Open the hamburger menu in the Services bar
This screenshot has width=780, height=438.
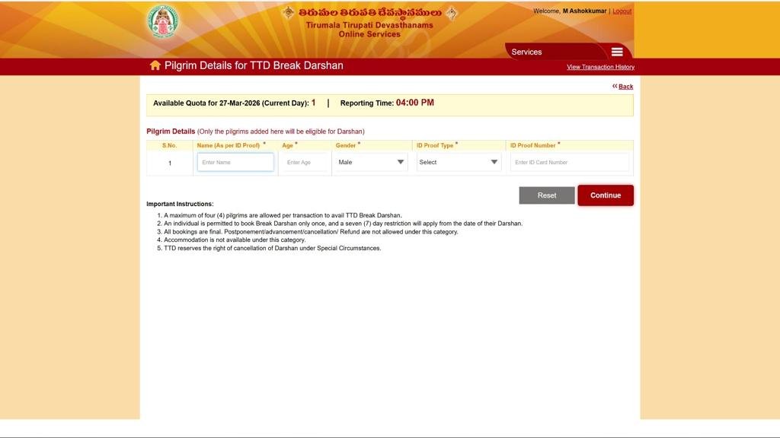[x=617, y=52]
